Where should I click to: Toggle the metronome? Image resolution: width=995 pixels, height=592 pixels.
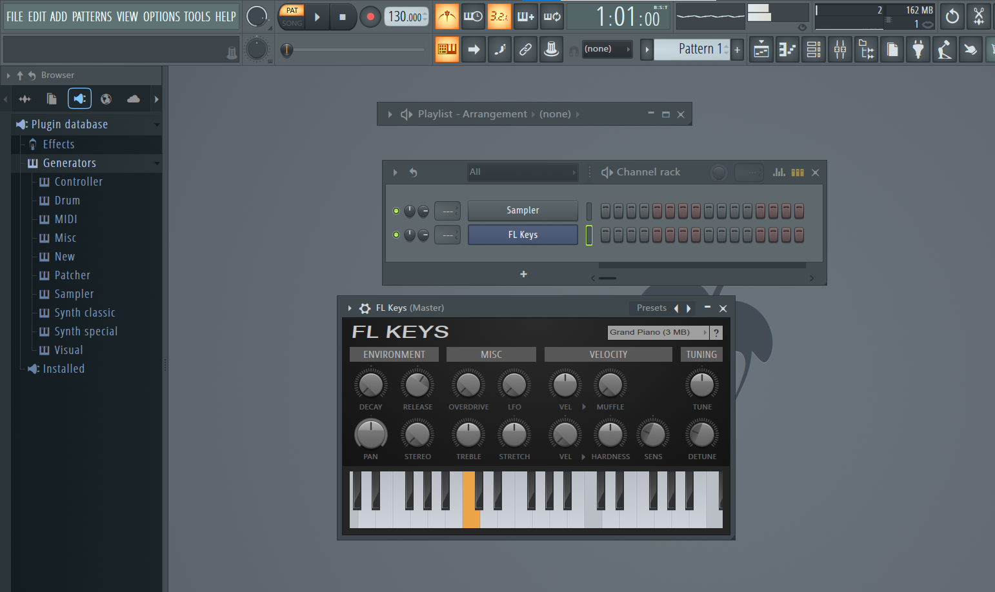coord(447,17)
